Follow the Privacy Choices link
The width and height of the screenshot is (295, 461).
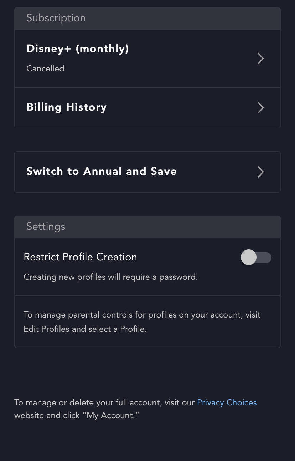[227, 402]
